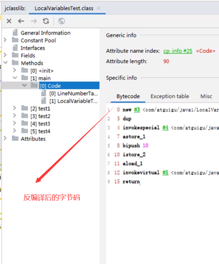Select the Fields tree node
The image size is (219, 264).
(x=28, y=56)
